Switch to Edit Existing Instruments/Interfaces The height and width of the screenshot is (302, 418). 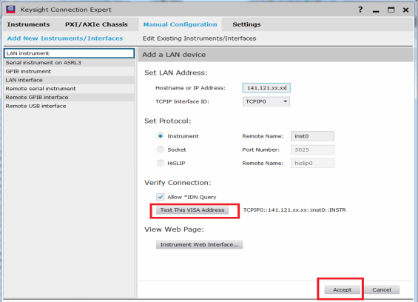click(x=200, y=38)
